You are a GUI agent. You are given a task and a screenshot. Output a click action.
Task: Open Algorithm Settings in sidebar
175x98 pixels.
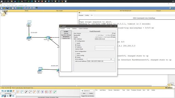coord(66,35)
